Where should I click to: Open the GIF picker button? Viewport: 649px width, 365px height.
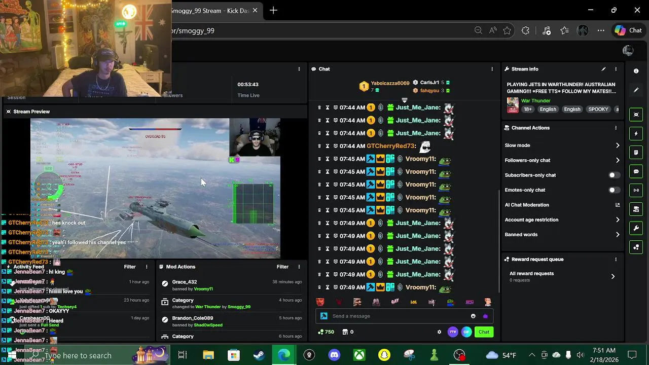[466, 332]
